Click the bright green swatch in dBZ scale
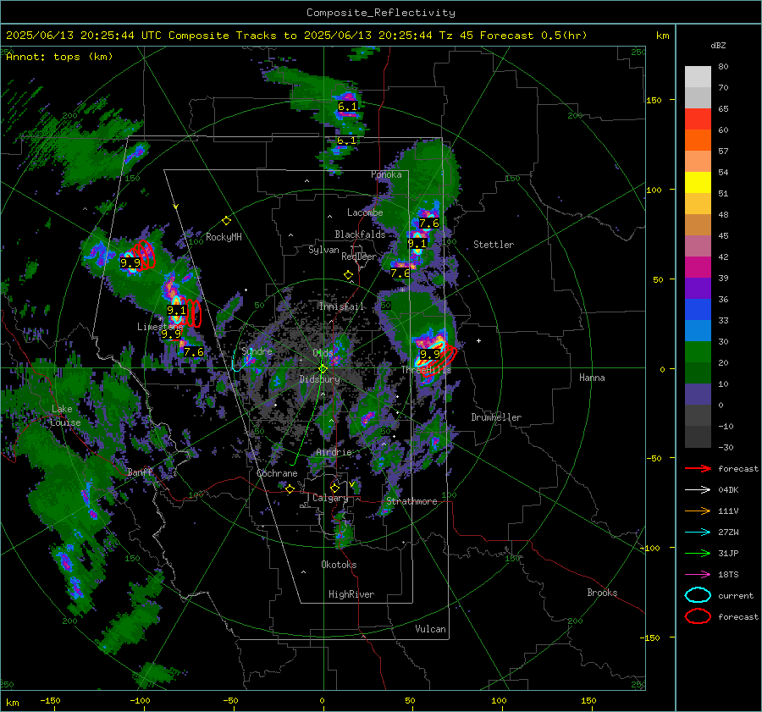 pyautogui.click(x=698, y=351)
